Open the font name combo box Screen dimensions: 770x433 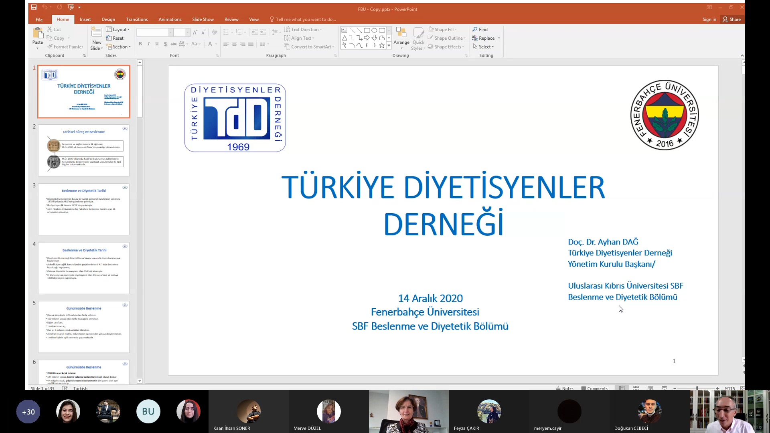click(x=155, y=32)
